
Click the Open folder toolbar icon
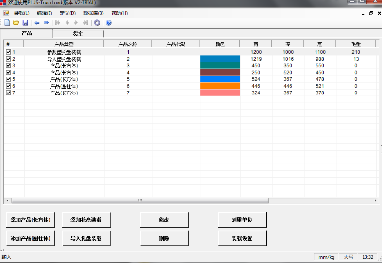click(x=16, y=23)
